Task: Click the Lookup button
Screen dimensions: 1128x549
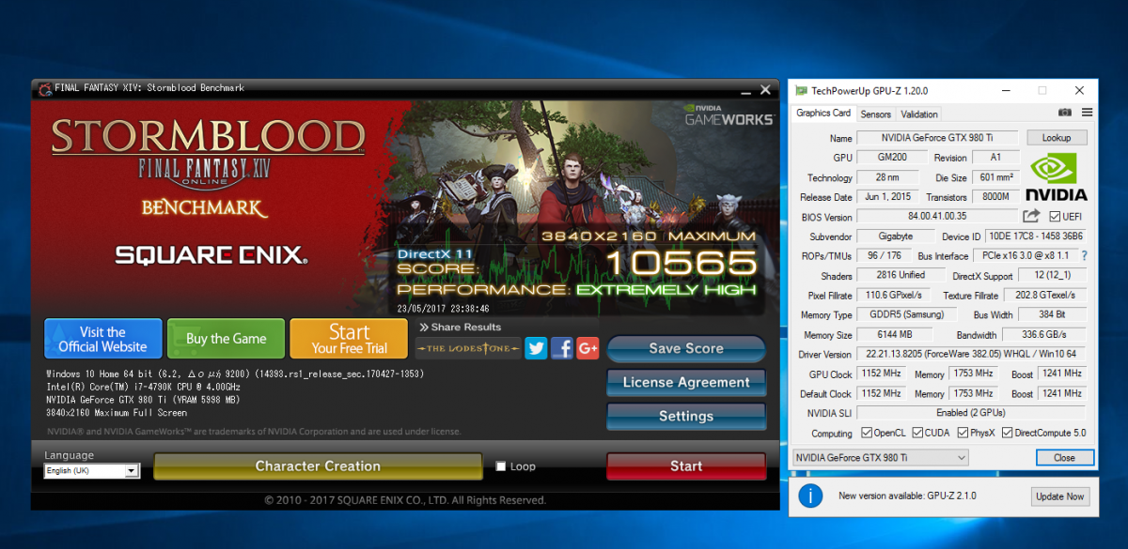Action: pos(1056,137)
